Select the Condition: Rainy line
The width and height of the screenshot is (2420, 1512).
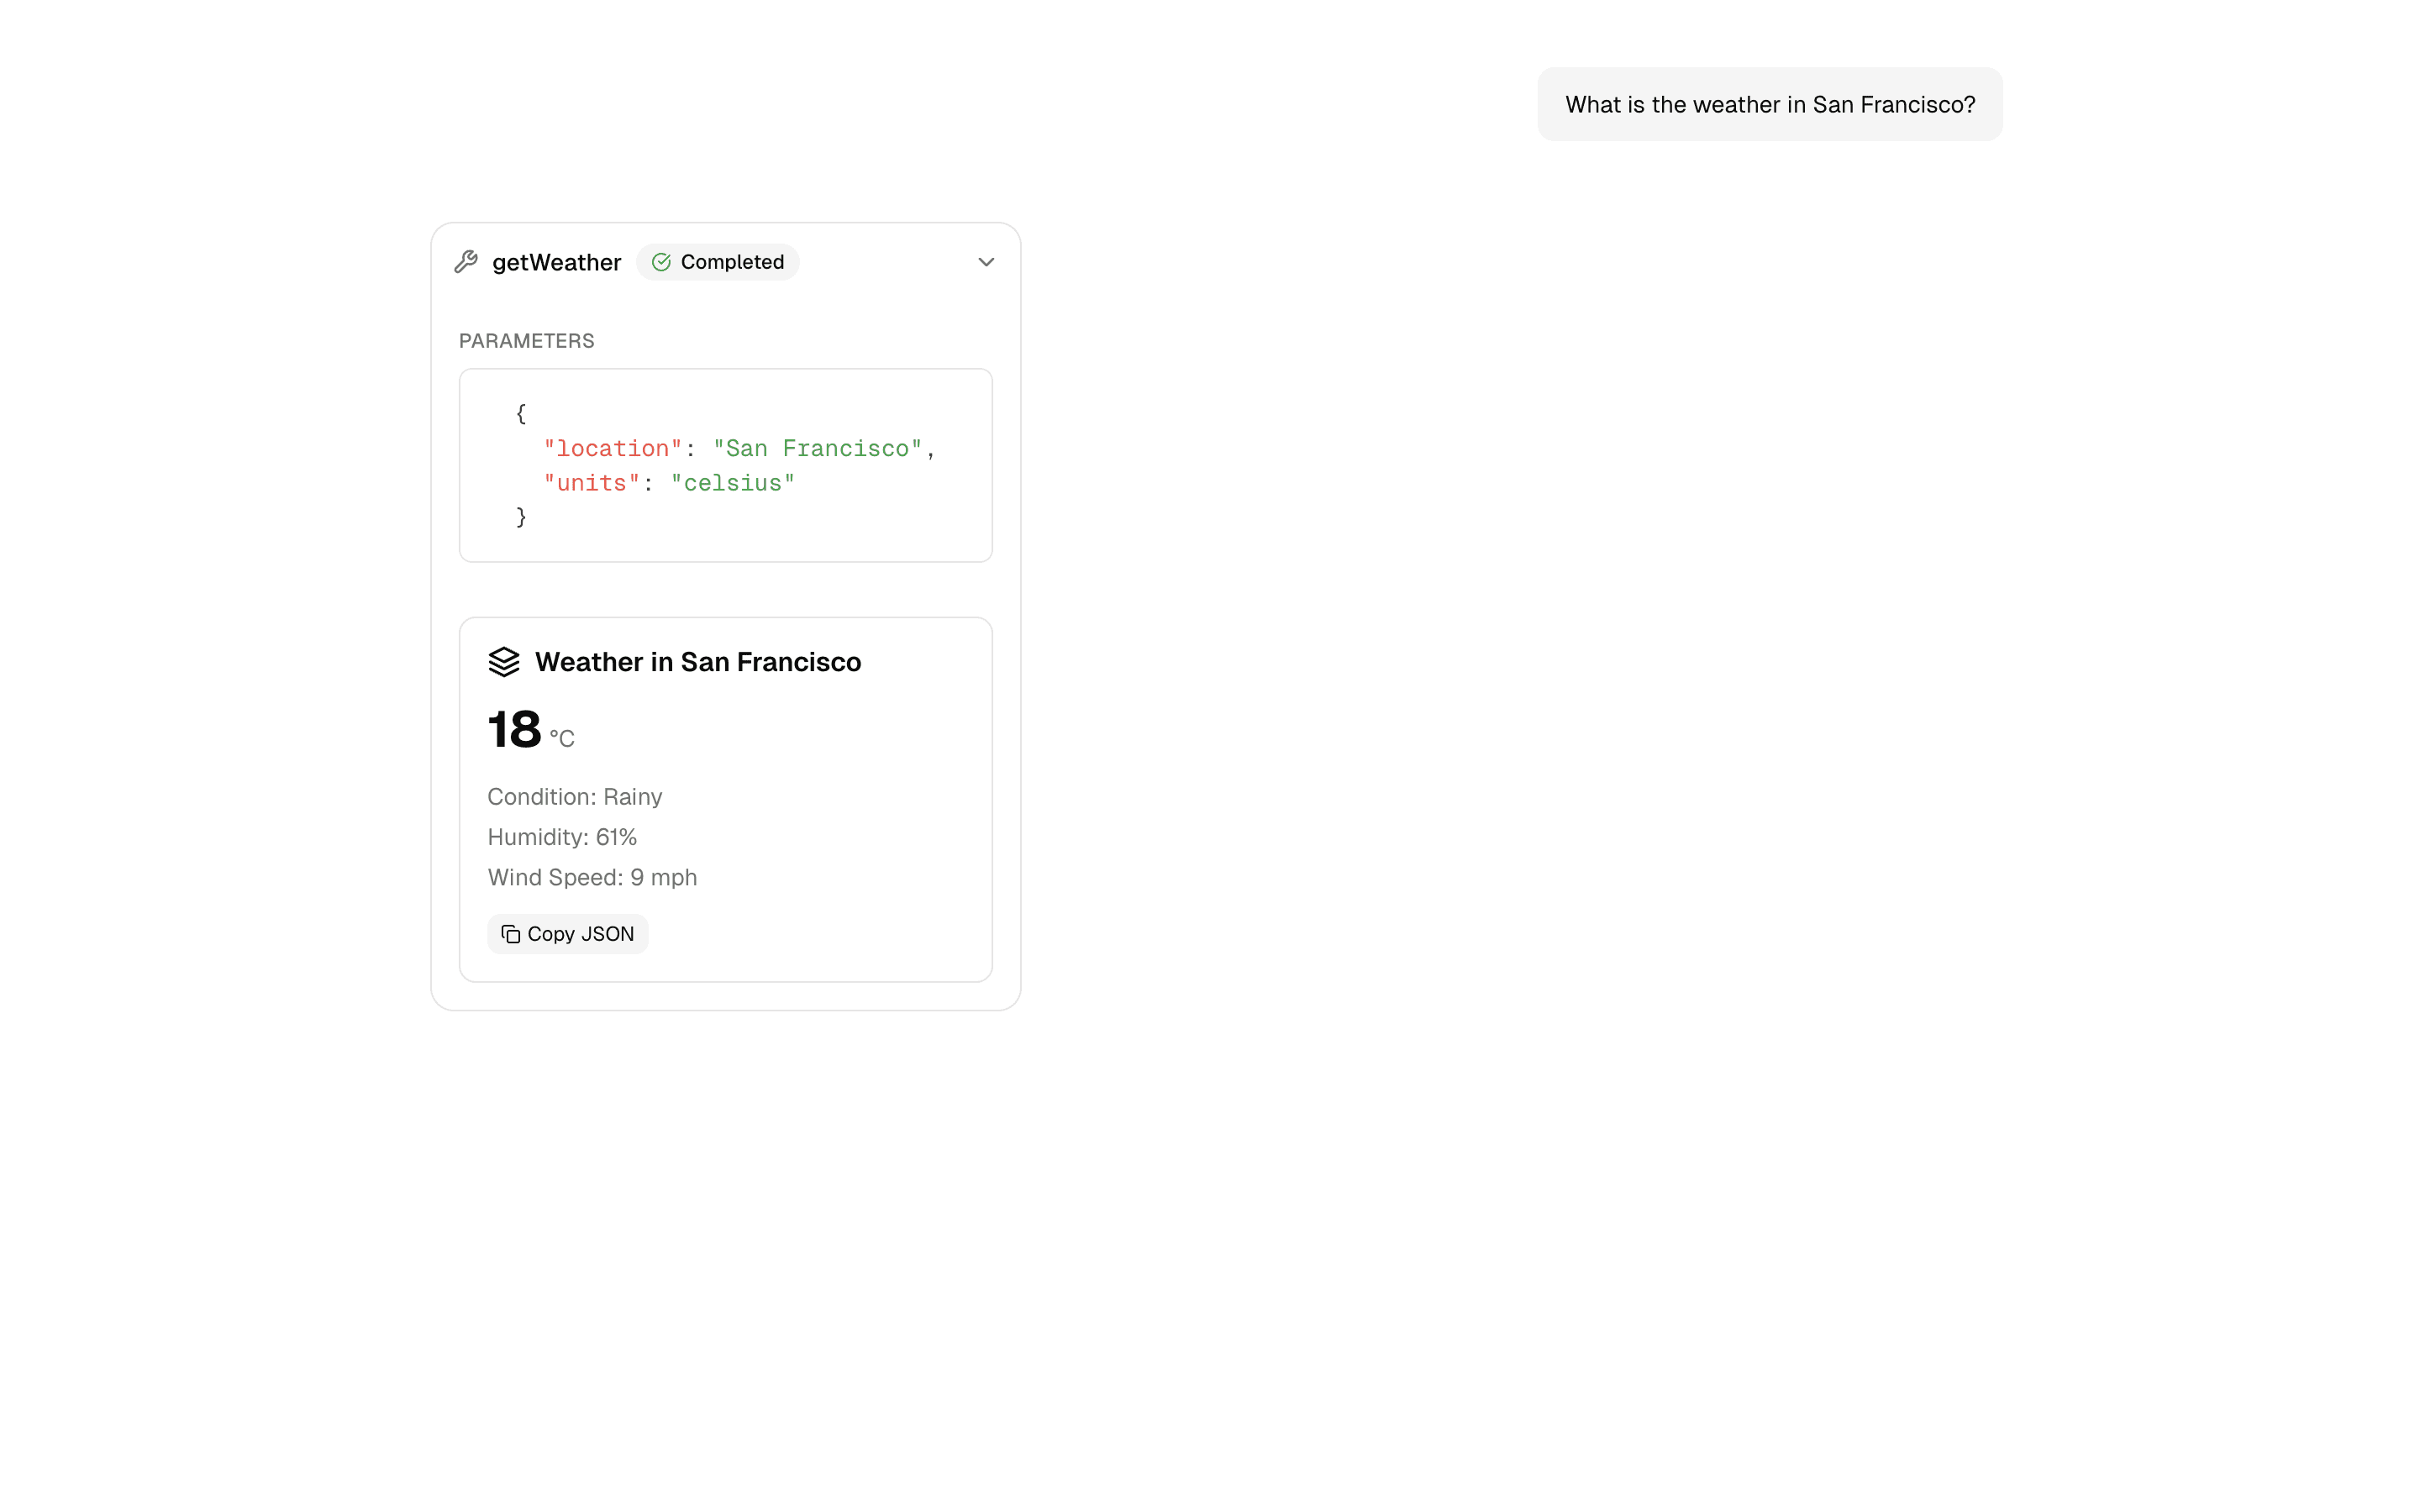(575, 796)
